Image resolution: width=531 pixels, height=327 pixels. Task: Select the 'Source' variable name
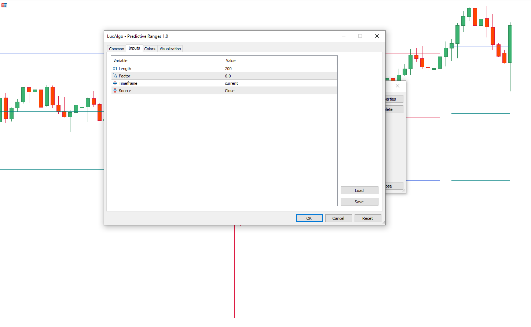click(125, 91)
